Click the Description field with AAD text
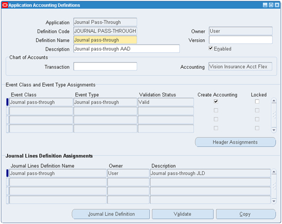The width and height of the screenshot is (282, 224). (x=126, y=49)
